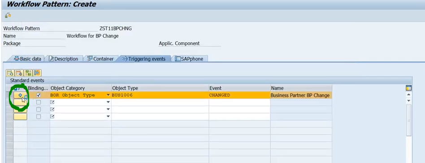The width and height of the screenshot is (425, 163).
Task: Open the SAPphone tab
Action: (x=189, y=59)
